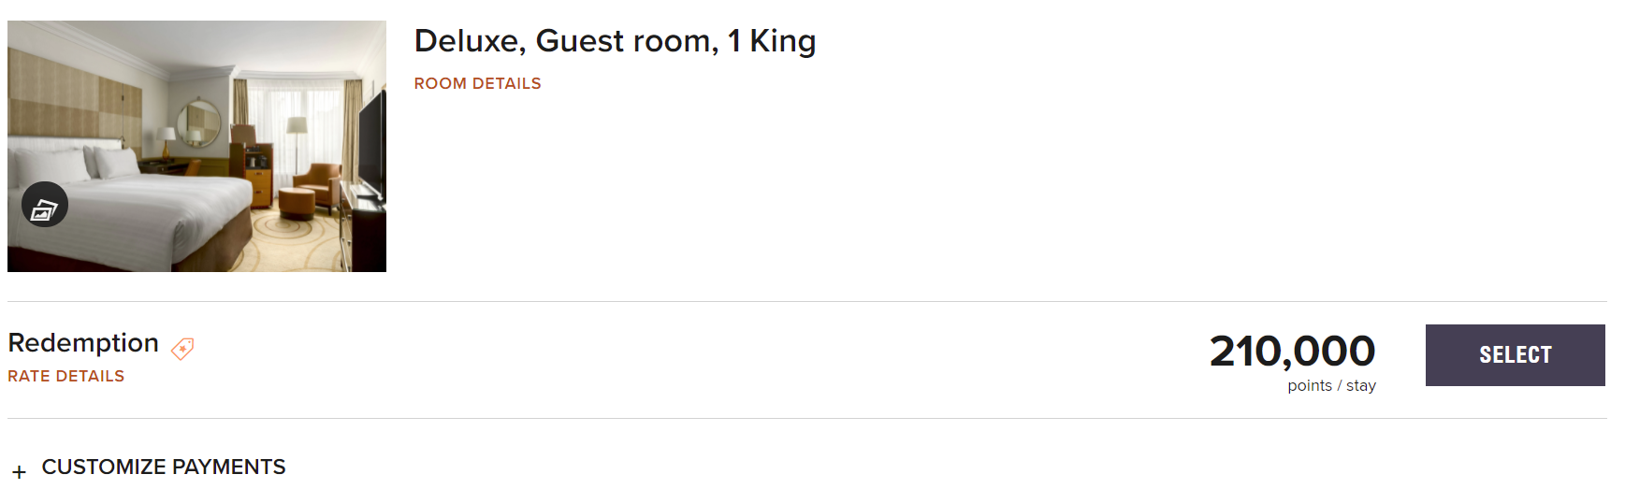This screenshot has width=1625, height=503.
Task: Toggle the Customize Payments plus sign
Action: (x=19, y=471)
